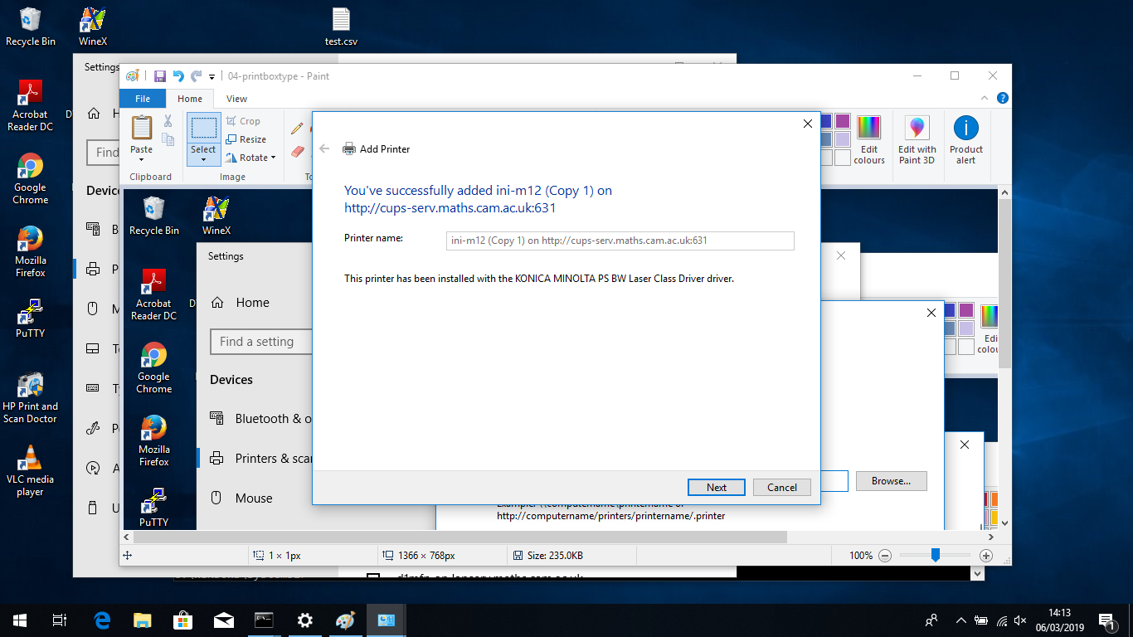The image size is (1133, 637).
Task: Click the Save icon in Paint's title bar
Action: pos(160,76)
